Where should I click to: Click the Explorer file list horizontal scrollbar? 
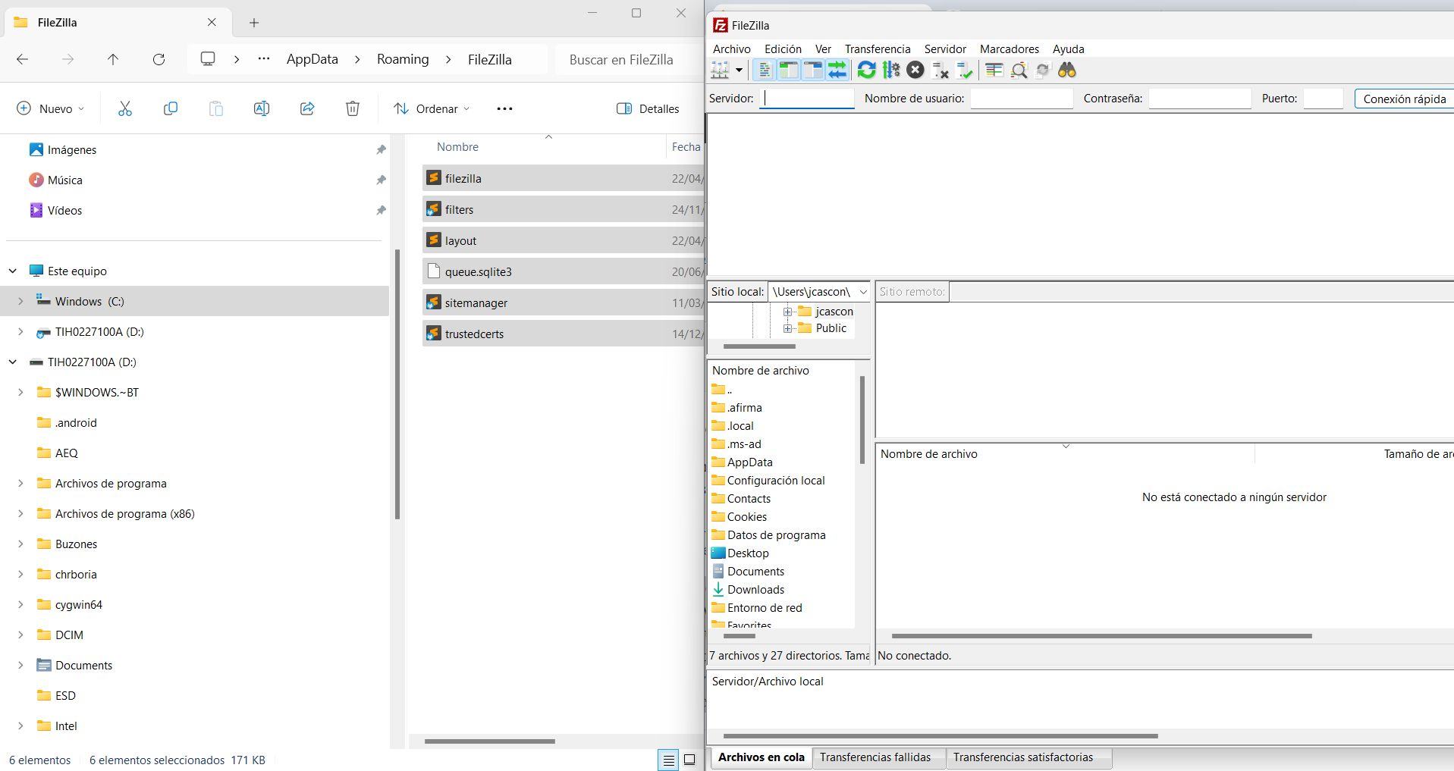pos(490,741)
